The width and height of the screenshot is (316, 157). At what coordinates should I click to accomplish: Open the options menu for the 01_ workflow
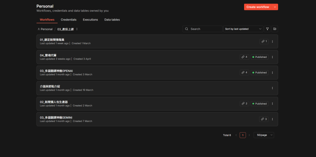pos(272,42)
